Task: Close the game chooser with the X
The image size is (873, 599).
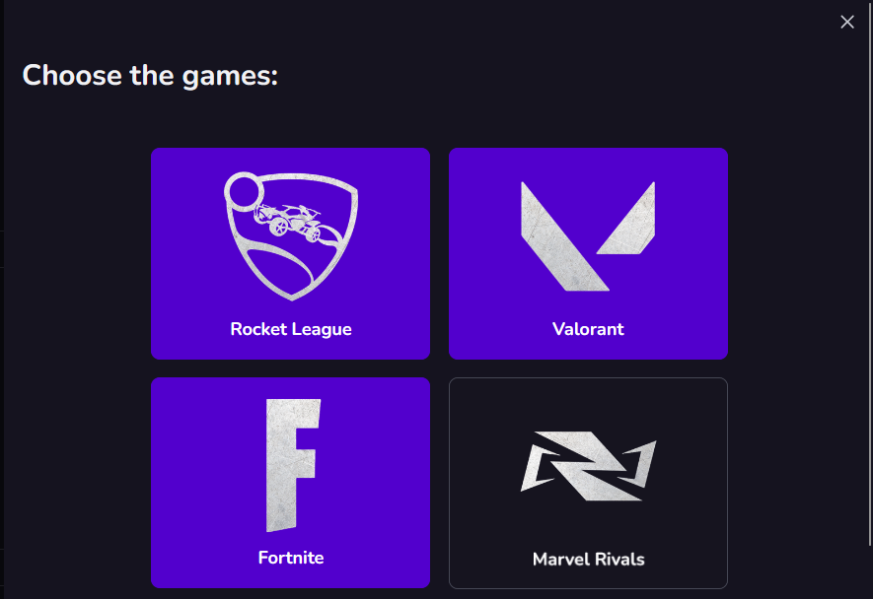Action: 846,22
